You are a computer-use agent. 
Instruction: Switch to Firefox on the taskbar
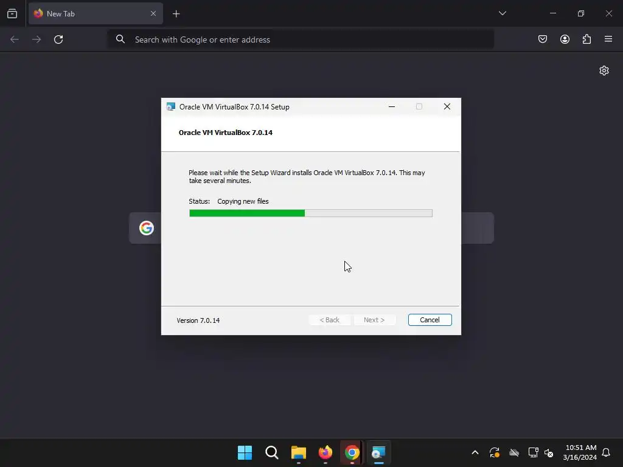[x=325, y=452]
